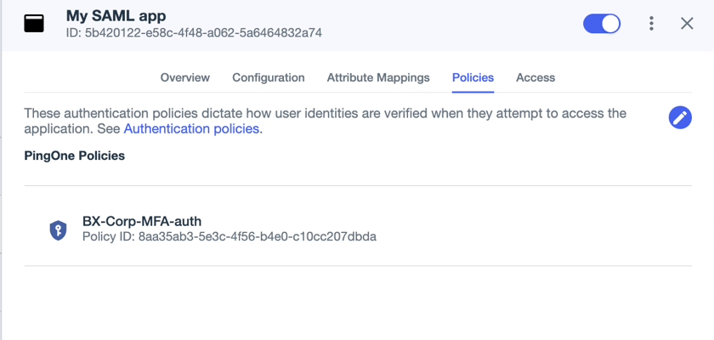The width and height of the screenshot is (714, 340).
Task: Switch to the Access tab
Action: point(535,77)
